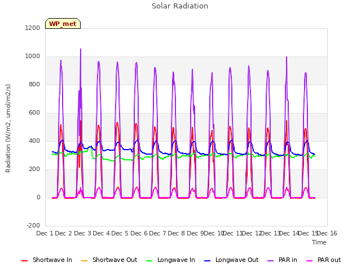Toggle the Longwave In legend entry
Viewport: 361px width, 271px height.
coord(170,260)
